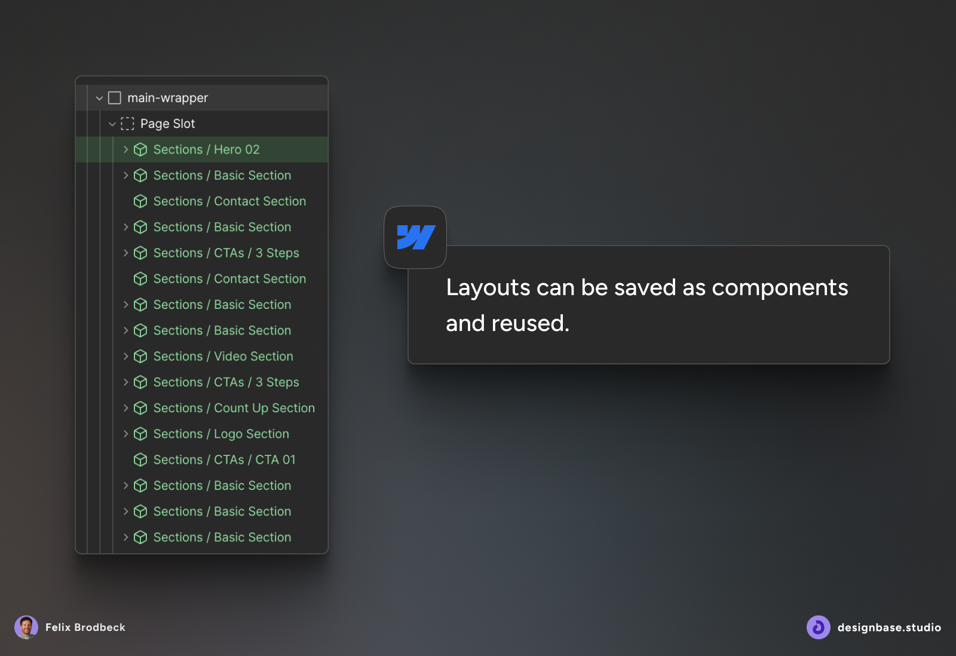Click the cube icon next to Sections / Logo Section
Image resolution: width=956 pixels, height=656 pixels.
pos(140,434)
